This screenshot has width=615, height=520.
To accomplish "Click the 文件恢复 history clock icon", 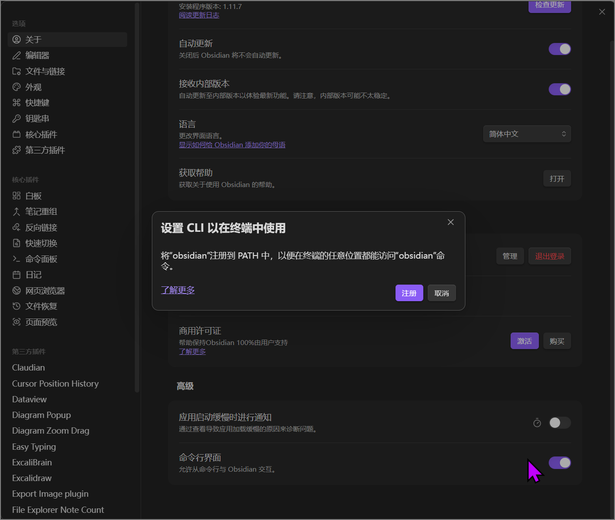I will (x=17, y=306).
